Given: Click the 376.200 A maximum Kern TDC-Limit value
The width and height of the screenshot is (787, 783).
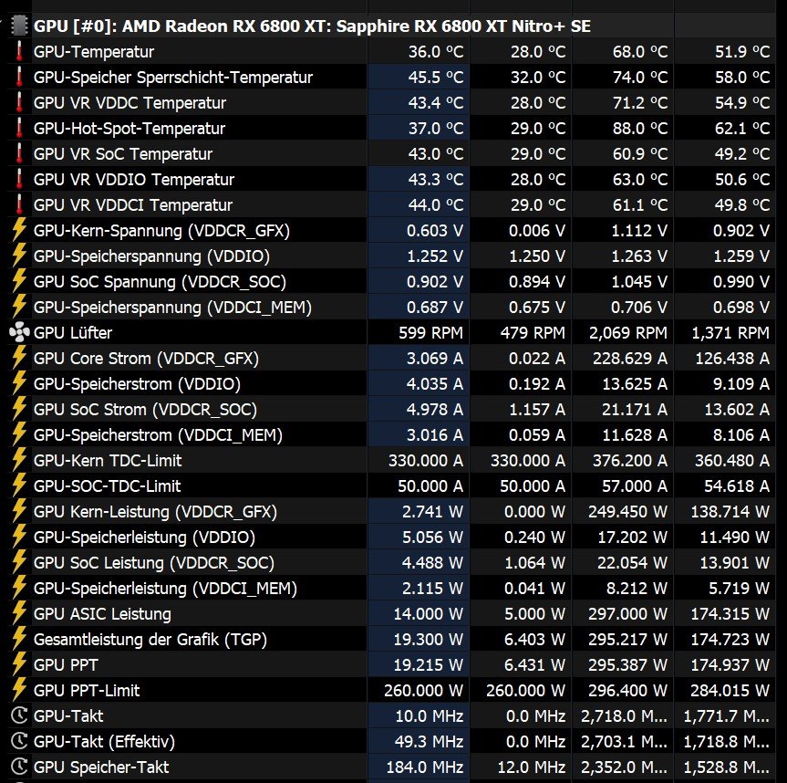Looking at the screenshot, I should coord(629,460).
